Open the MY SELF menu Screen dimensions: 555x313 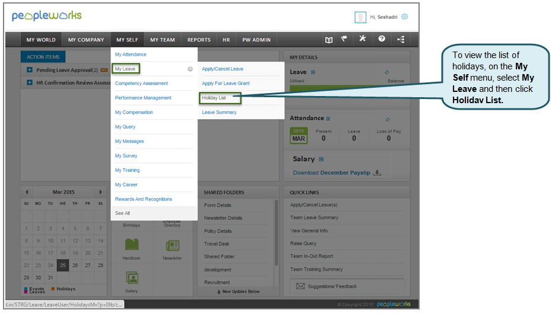(127, 40)
